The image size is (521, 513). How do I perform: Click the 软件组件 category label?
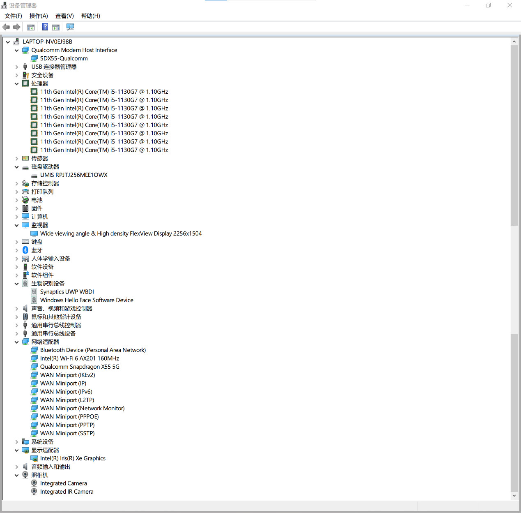[x=42, y=275]
